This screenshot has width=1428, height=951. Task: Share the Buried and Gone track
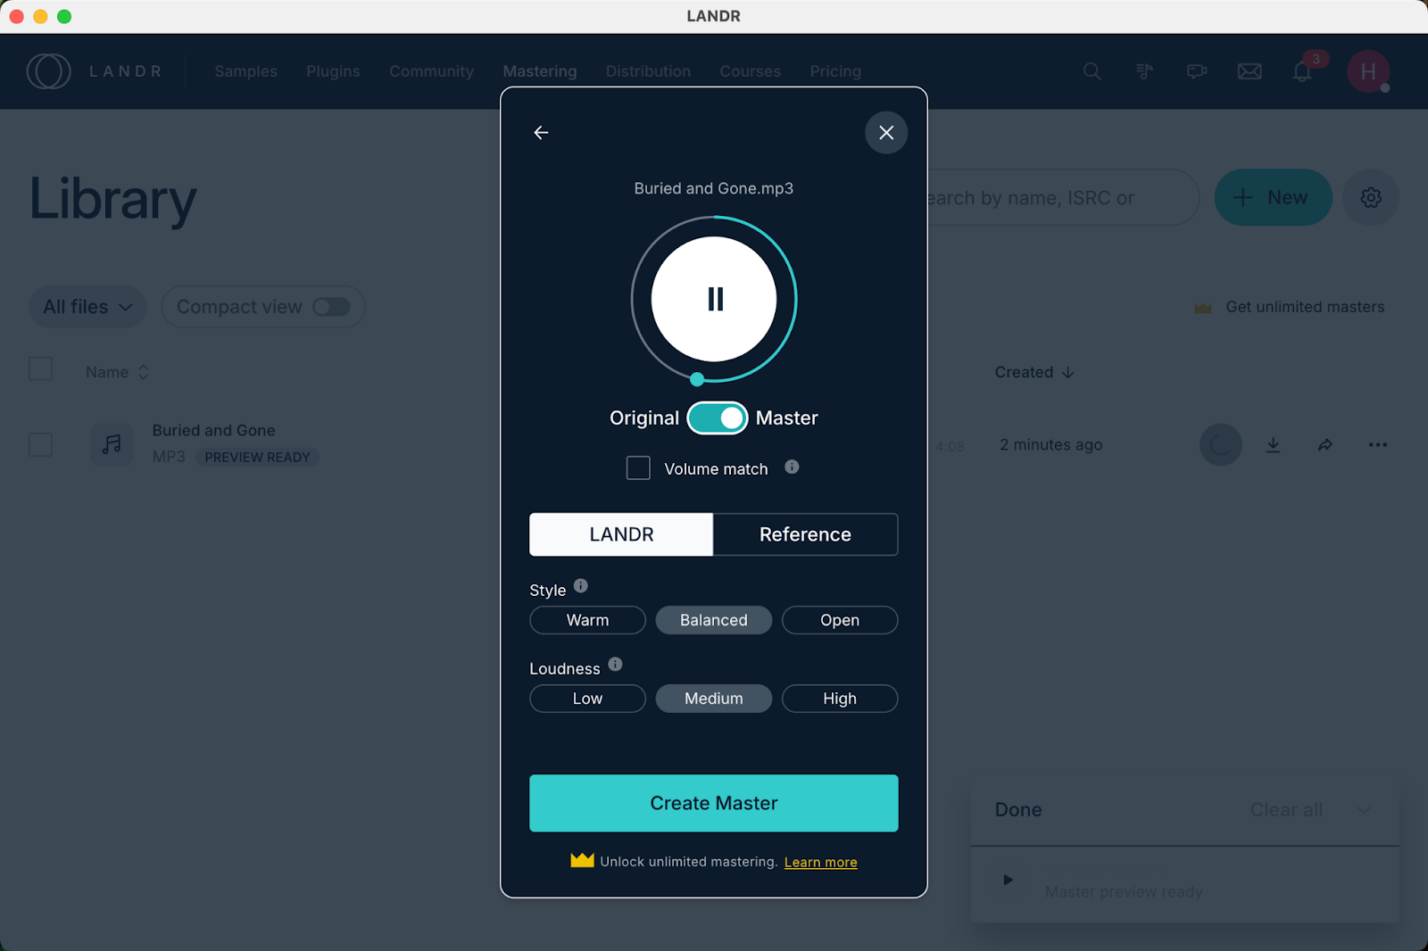1325,444
